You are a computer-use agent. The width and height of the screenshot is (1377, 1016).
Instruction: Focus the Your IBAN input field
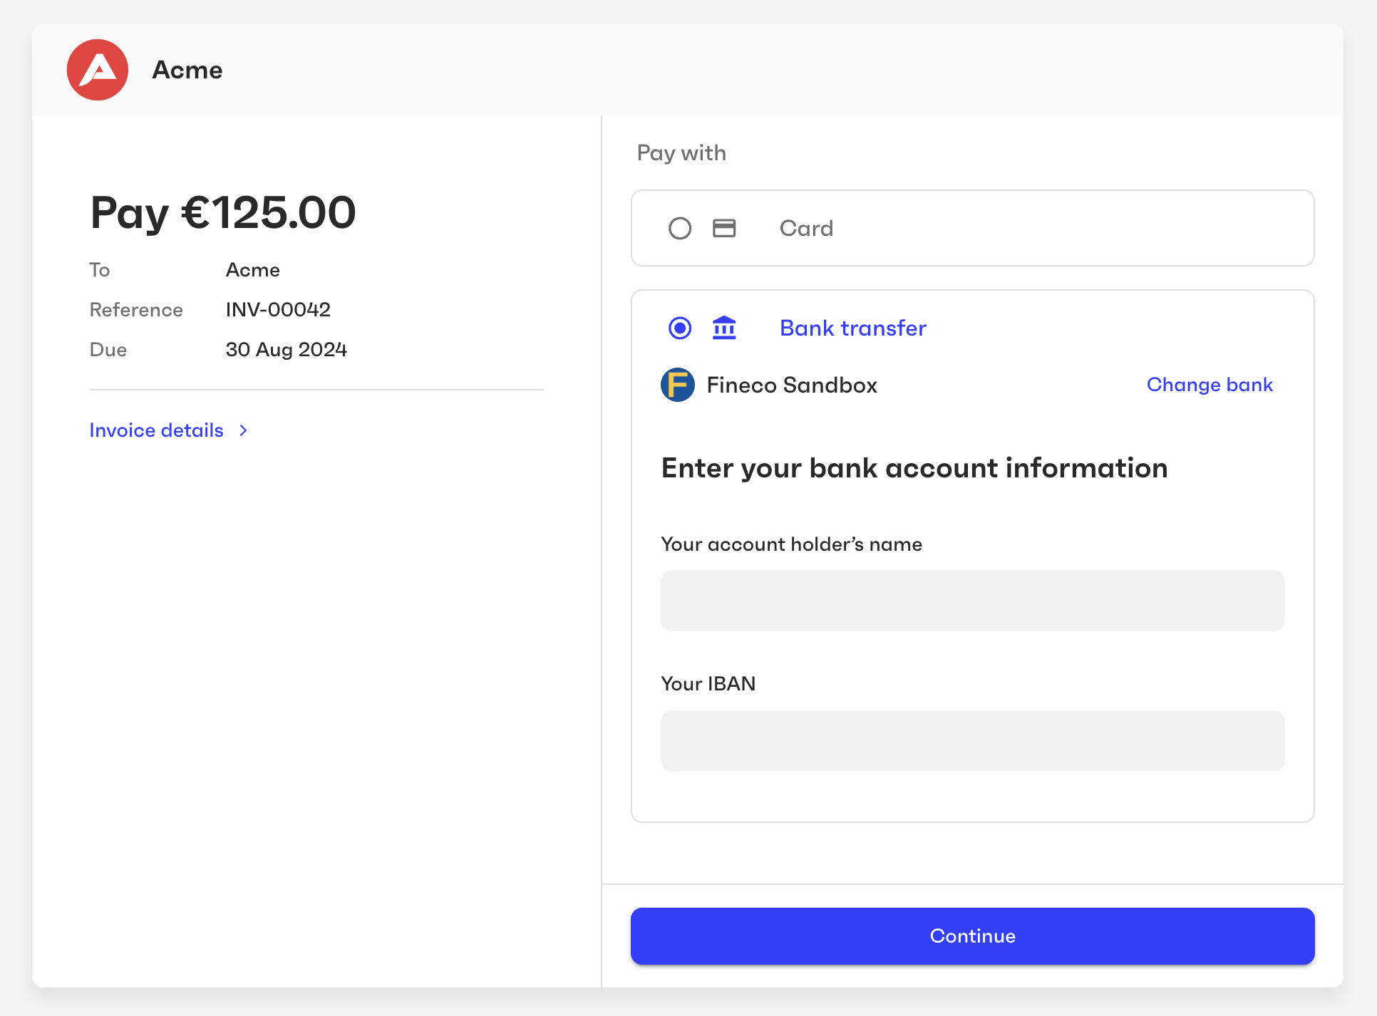pos(972,740)
